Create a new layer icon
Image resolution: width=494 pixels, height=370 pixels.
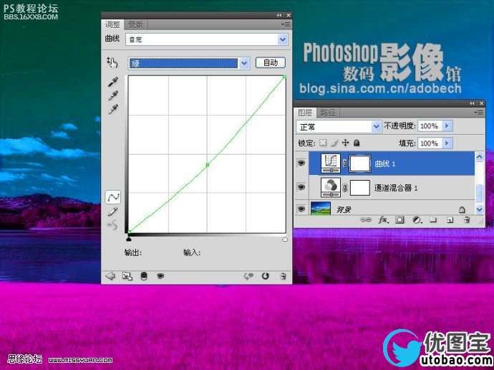[x=450, y=220]
